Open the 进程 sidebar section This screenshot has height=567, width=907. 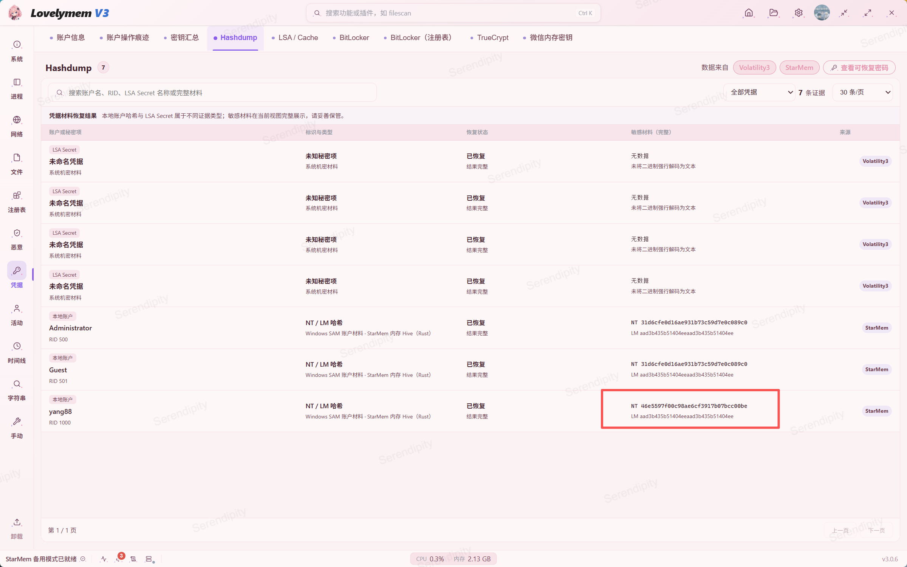point(17,89)
